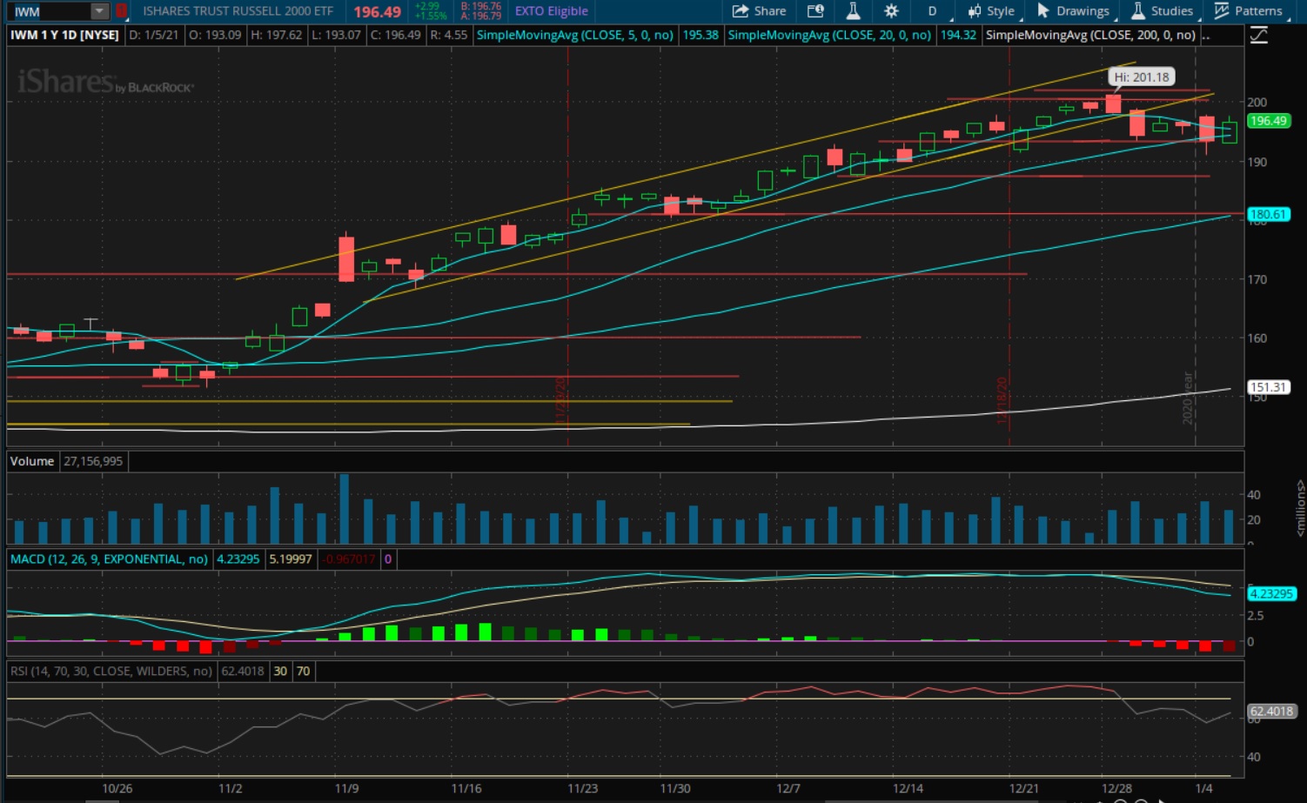Image resolution: width=1307 pixels, height=803 pixels.
Task: Click the IWM 1 Y 1D [NYSE] label
Action: pos(64,35)
